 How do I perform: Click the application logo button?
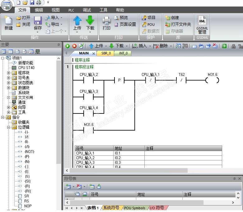pyautogui.click(x=7, y=6)
